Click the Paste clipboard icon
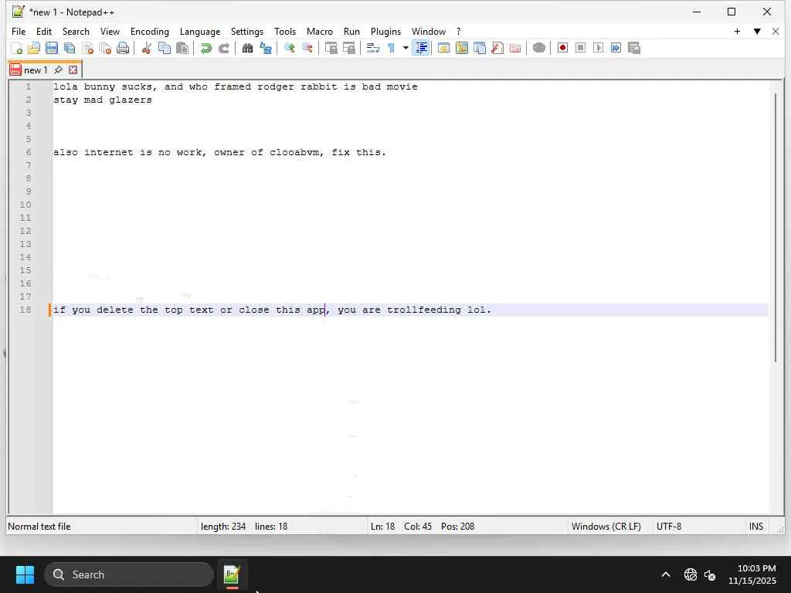The height and width of the screenshot is (593, 791). point(182,48)
